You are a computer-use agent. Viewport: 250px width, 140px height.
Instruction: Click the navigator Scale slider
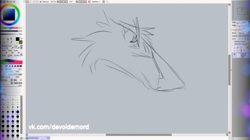(239, 23)
